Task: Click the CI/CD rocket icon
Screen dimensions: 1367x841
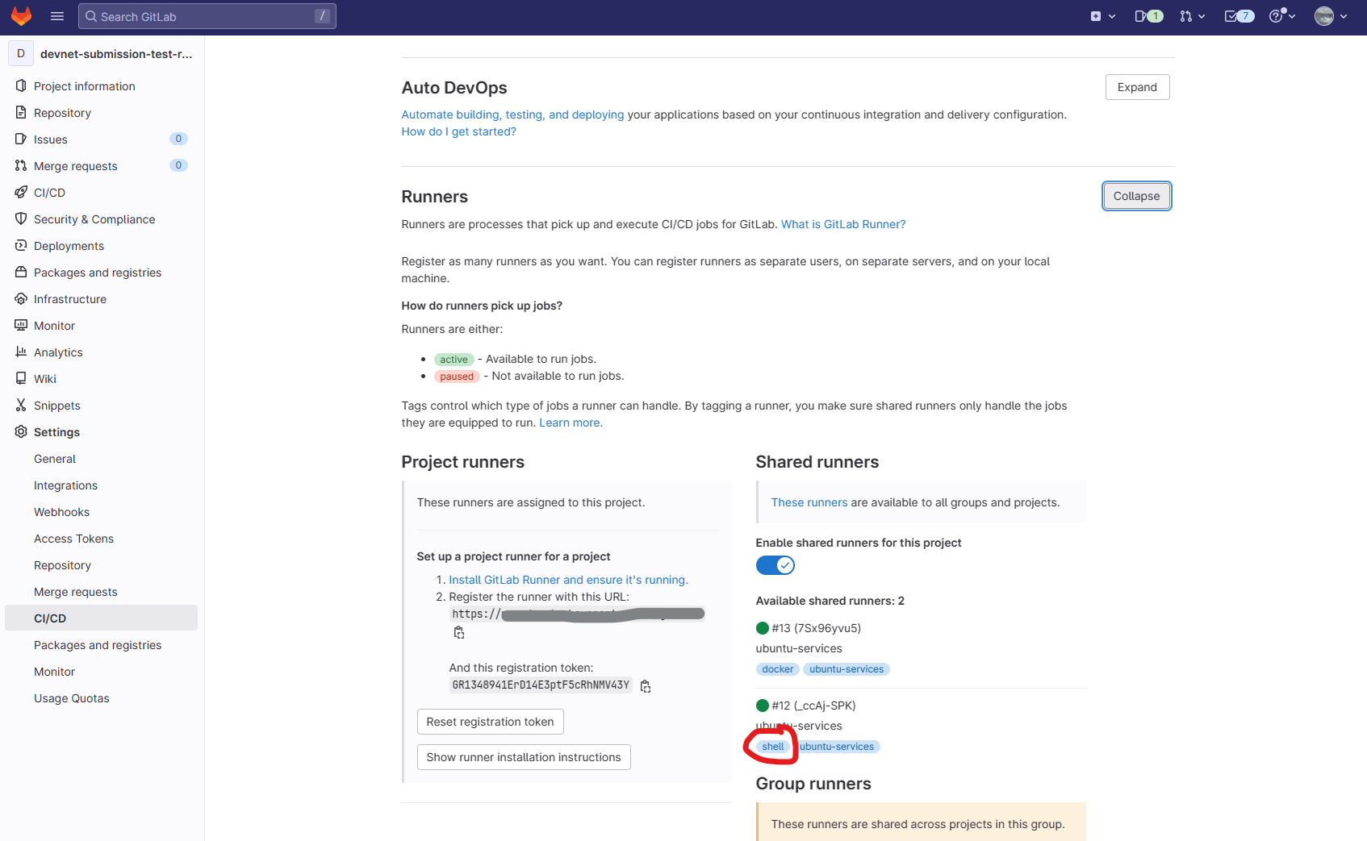Action: tap(21, 193)
